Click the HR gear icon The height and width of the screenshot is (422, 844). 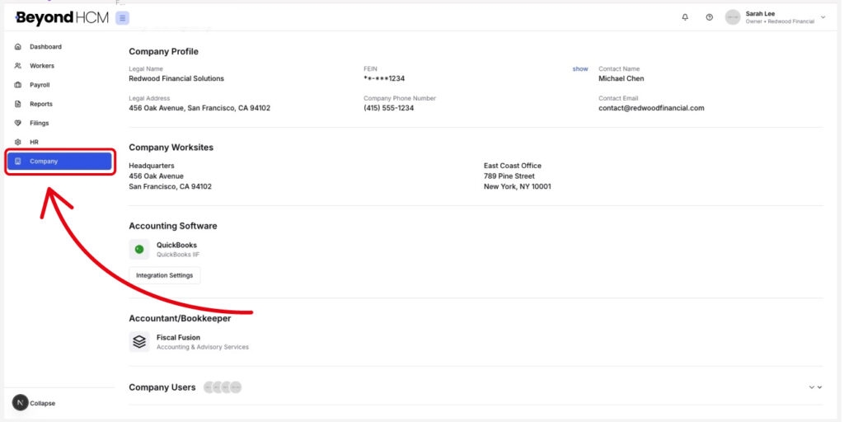click(x=18, y=142)
